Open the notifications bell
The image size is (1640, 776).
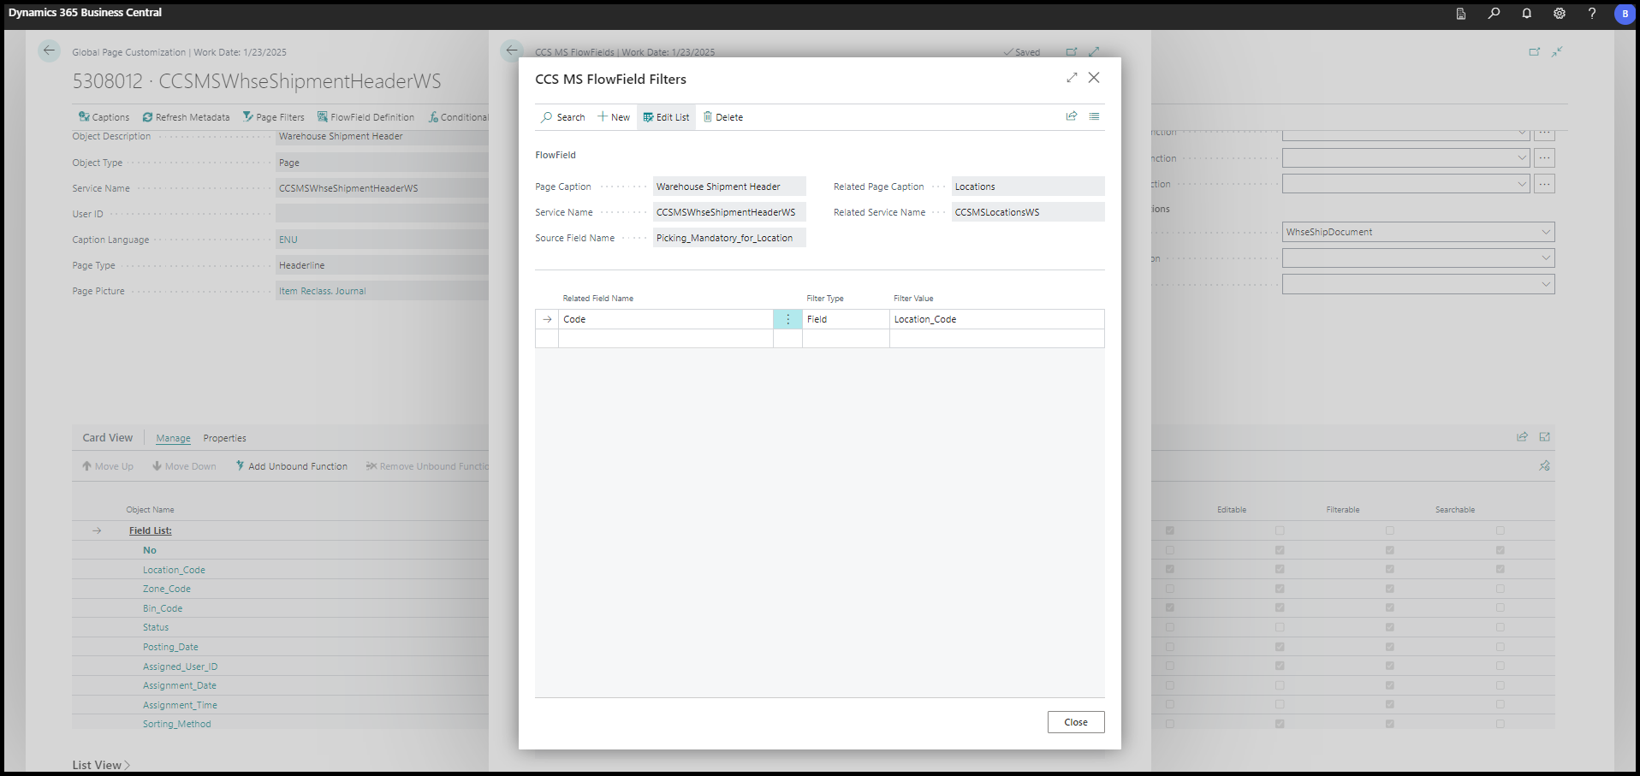point(1526,14)
